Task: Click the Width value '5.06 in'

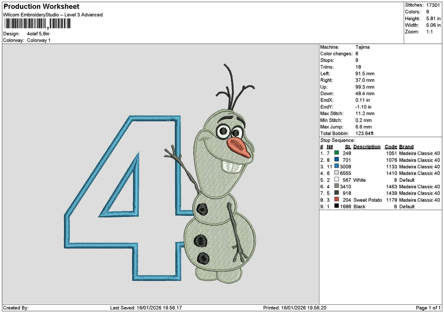Action: pos(433,25)
